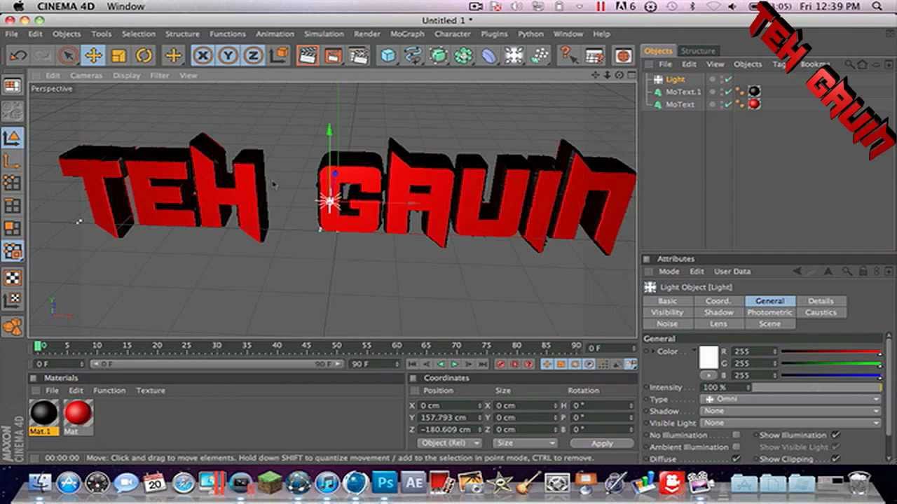Click the Intensity slider bar
The image size is (897, 504).
816,387
